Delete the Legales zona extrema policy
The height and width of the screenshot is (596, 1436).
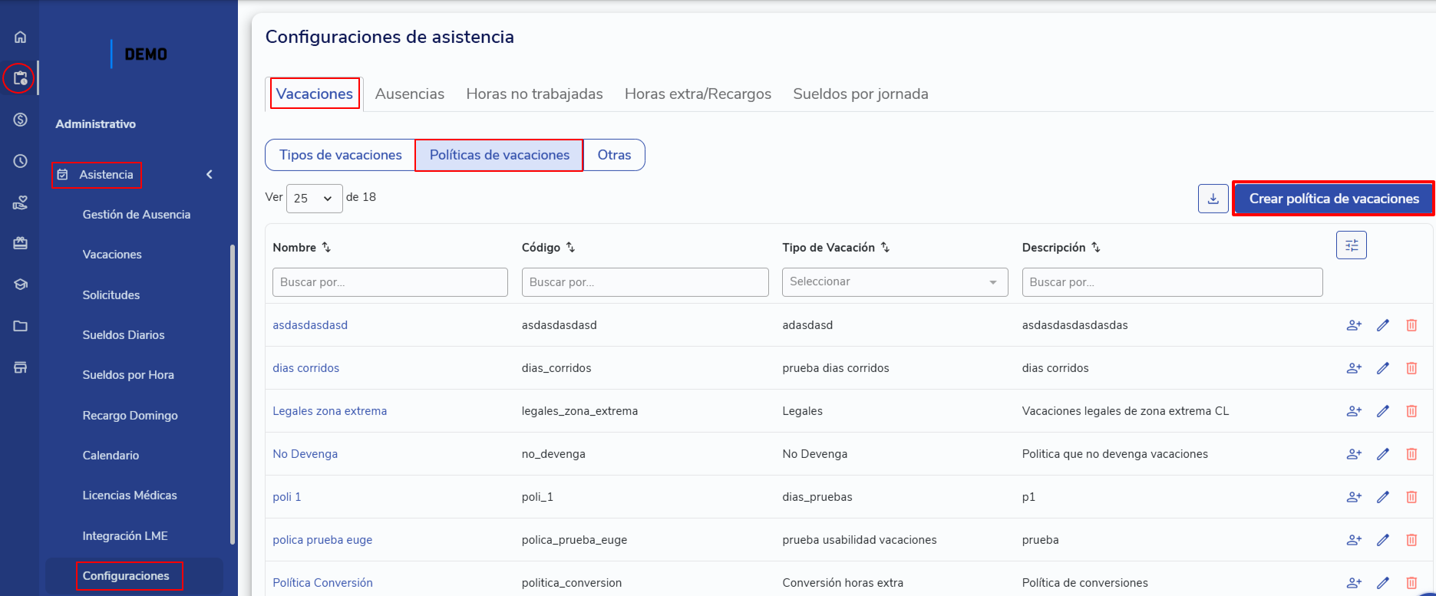pos(1411,411)
